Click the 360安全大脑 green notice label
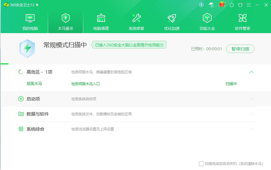 (129, 45)
